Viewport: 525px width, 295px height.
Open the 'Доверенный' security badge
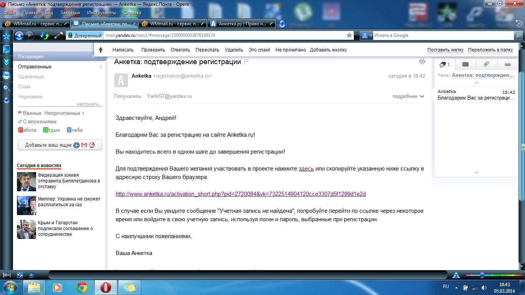click(x=85, y=35)
